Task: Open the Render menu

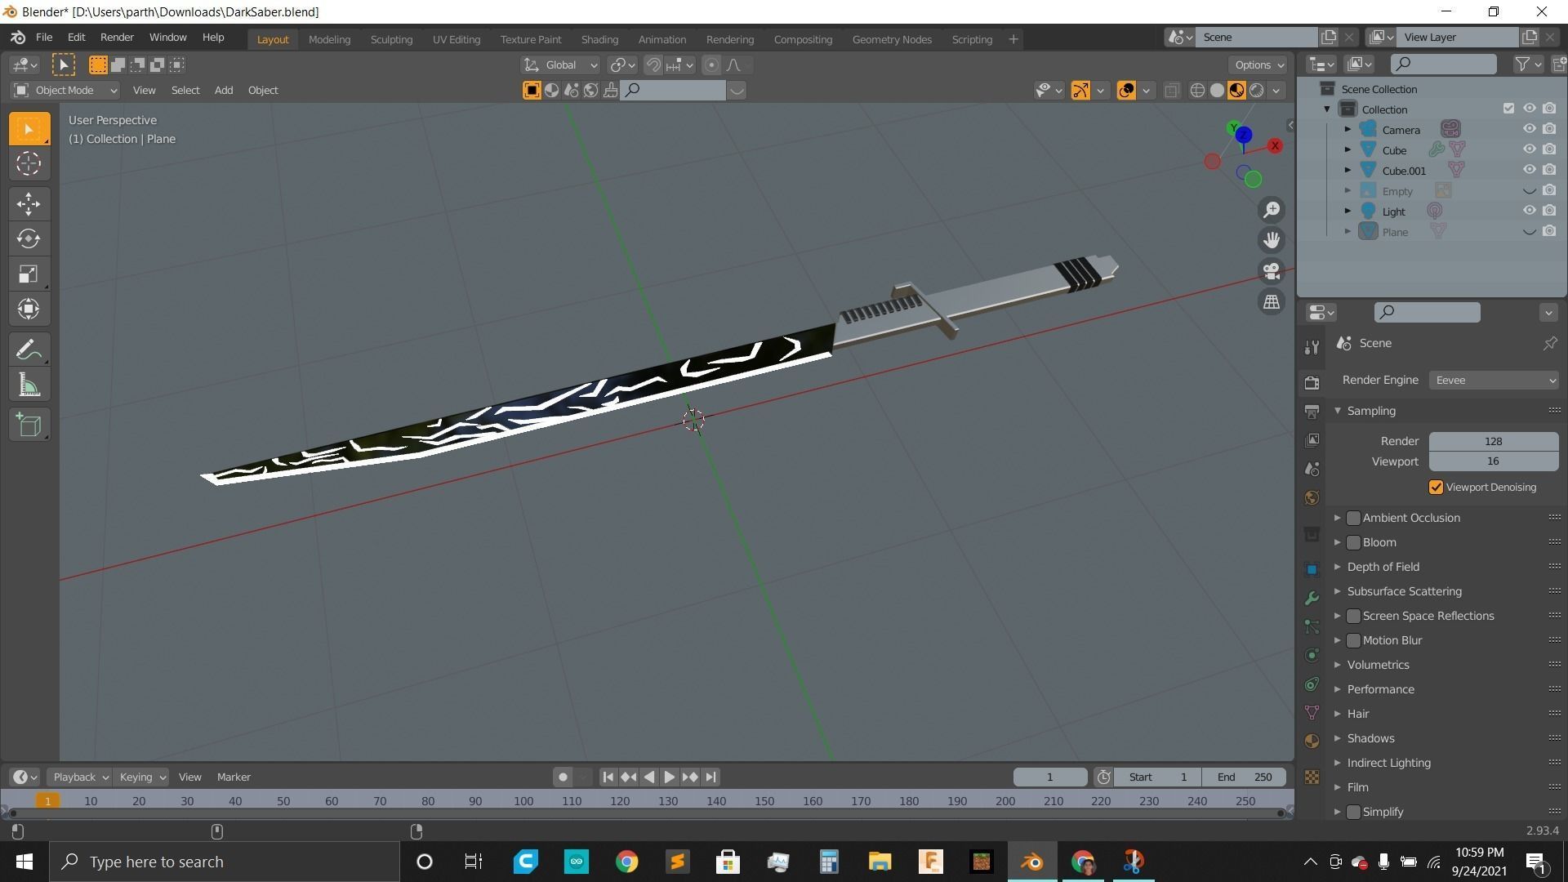Action: (x=117, y=38)
